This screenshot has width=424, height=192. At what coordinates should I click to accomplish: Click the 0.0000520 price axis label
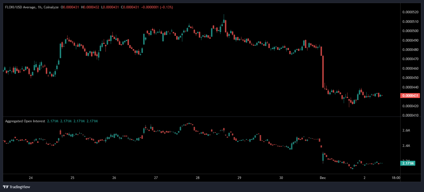point(410,12)
